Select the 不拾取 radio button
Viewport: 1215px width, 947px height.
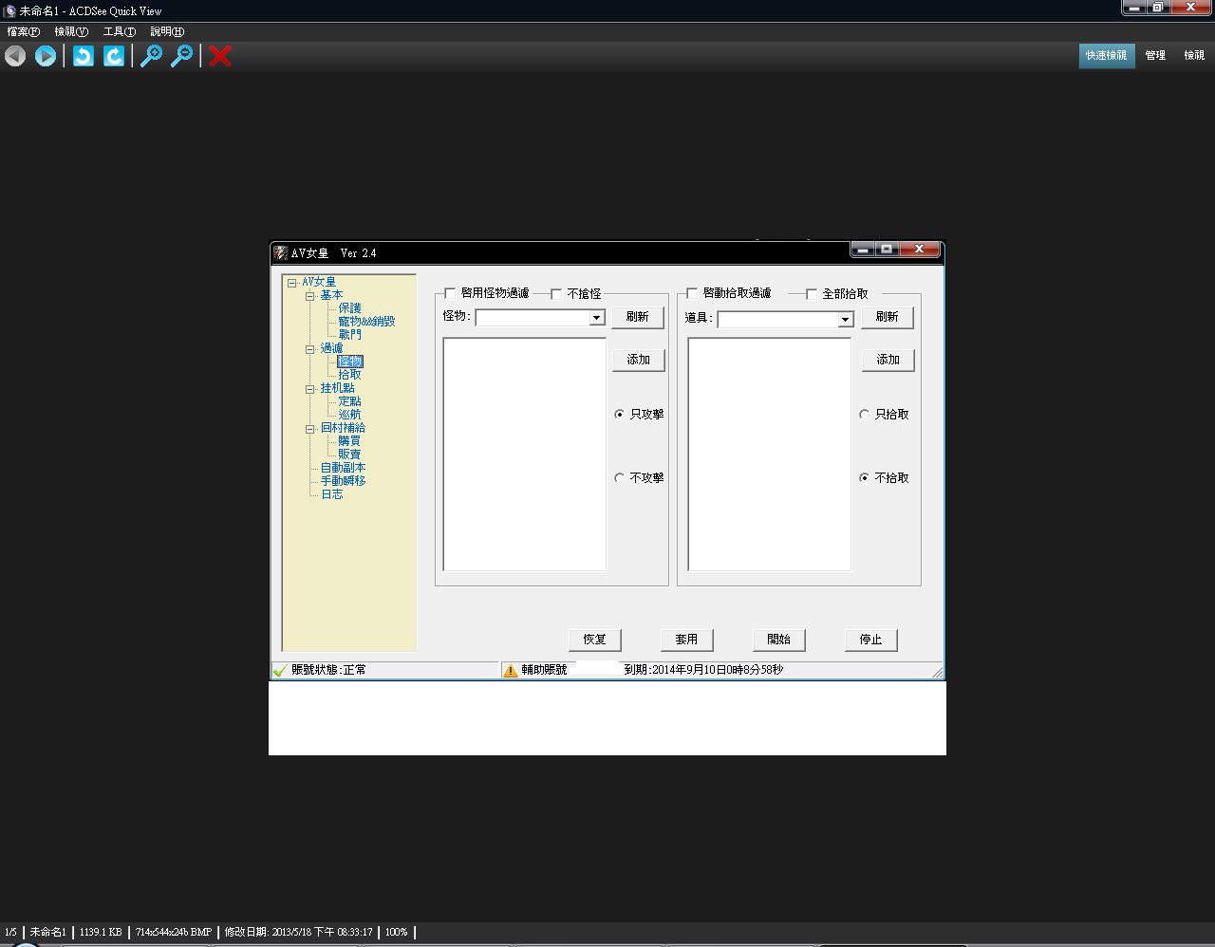click(864, 477)
